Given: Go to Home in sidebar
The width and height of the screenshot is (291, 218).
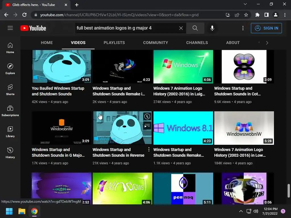Looking at the screenshot, I should (x=10, y=48).
